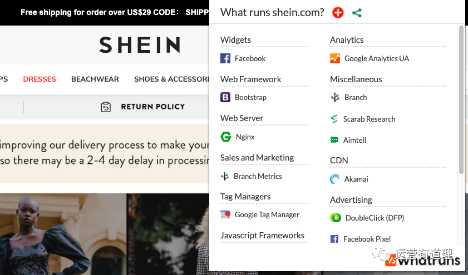Image resolution: width=468 pixels, height=275 pixels.
Task: Click the Google Analytics UA icon
Action: point(335,58)
